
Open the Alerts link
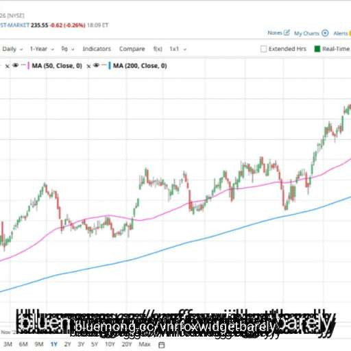coord(341,34)
